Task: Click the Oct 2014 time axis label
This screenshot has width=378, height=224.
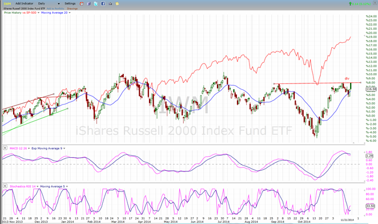Action: point(304,222)
